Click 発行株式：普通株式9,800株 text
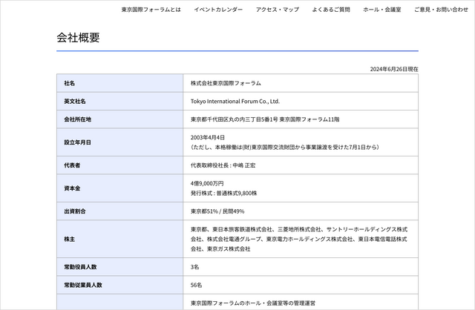Screen dimensions: 475x310 tap(223, 193)
